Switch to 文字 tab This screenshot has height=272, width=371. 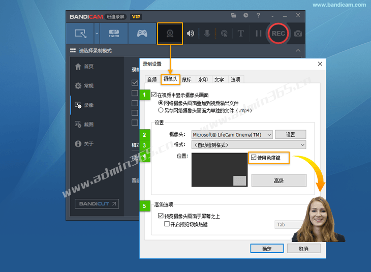point(219,79)
